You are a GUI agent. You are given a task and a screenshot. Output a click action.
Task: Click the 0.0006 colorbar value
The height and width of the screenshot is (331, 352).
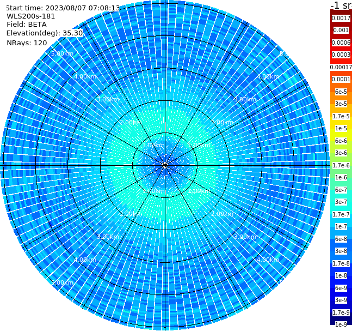pyautogui.click(x=341, y=43)
